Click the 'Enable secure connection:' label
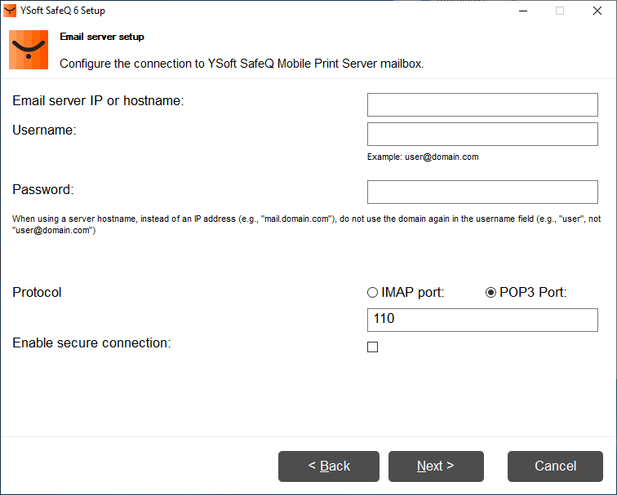617x495 pixels. (x=91, y=343)
